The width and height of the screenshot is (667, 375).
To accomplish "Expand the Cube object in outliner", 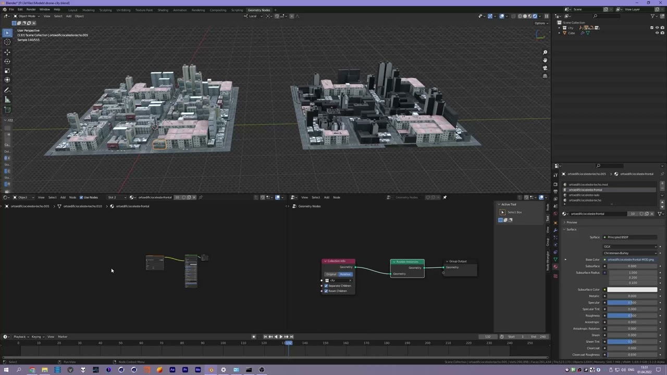I will point(559,33).
